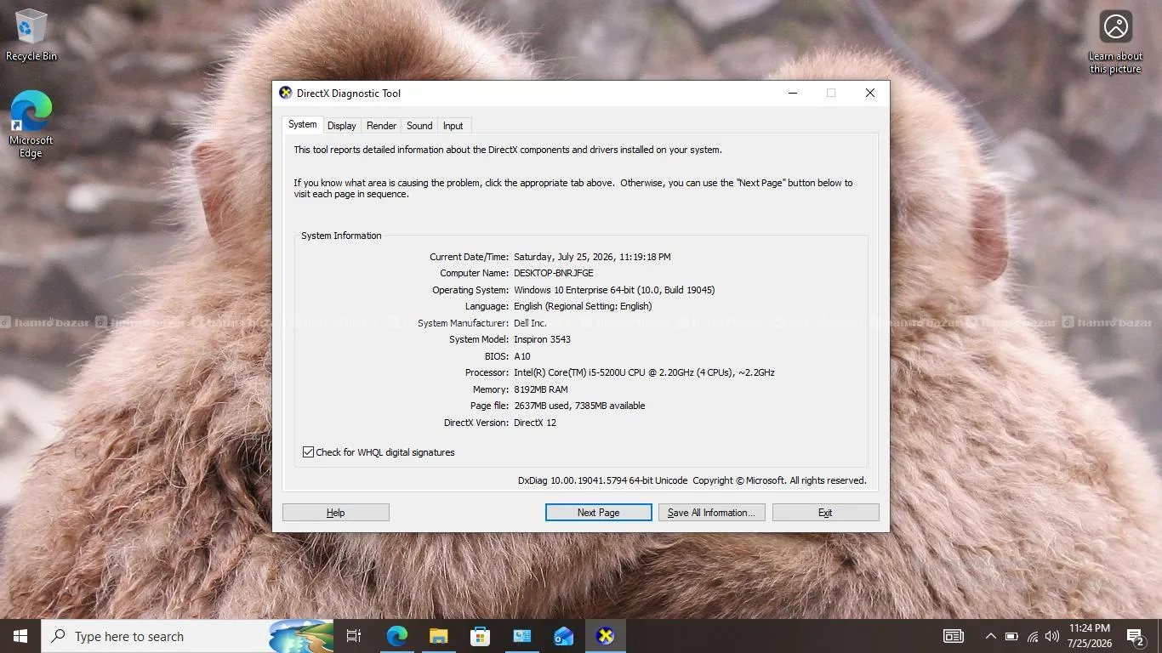Toggle Check for WHQL digital signatures

coord(379,452)
